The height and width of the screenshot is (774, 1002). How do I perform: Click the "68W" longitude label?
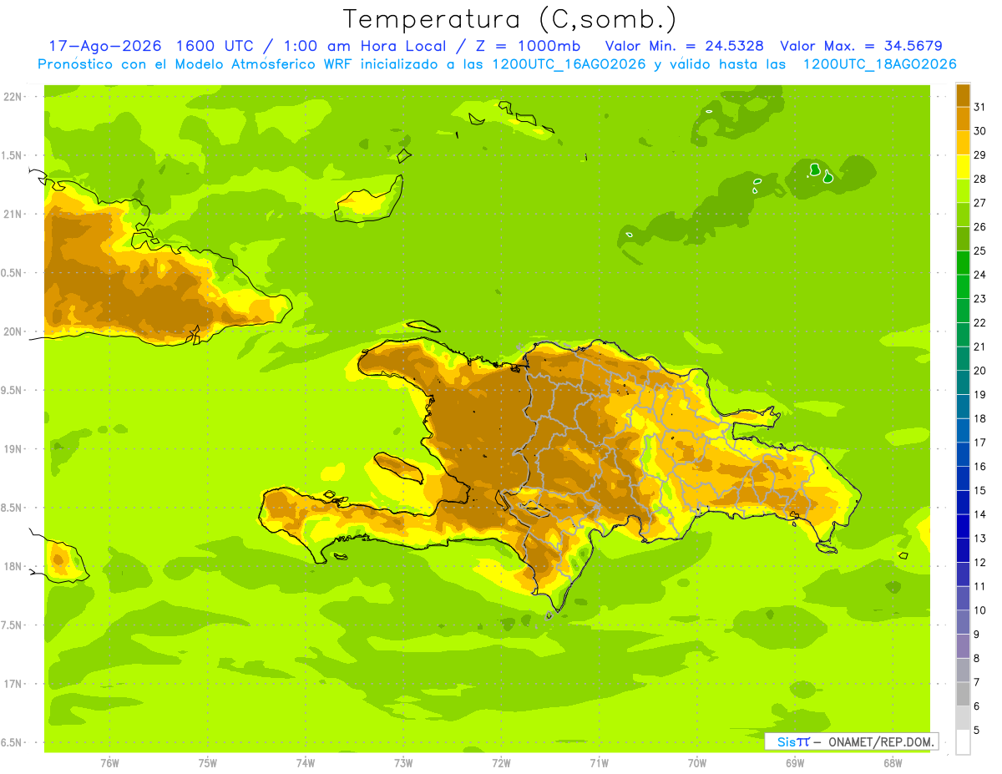(893, 763)
